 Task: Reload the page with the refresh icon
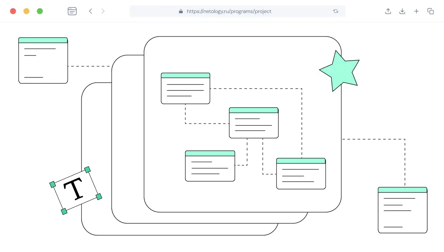[x=336, y=11]
